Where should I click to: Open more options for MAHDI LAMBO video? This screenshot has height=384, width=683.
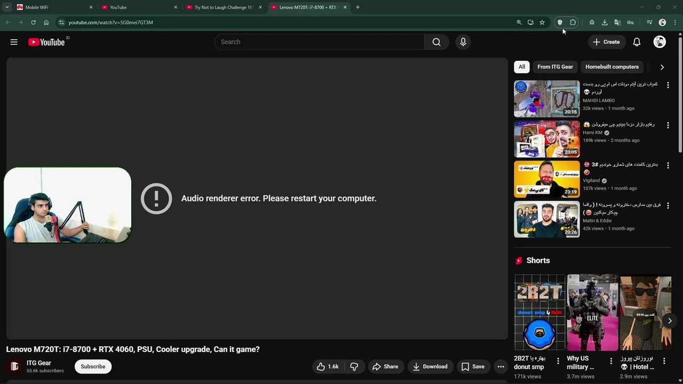(x=668, y=85)
